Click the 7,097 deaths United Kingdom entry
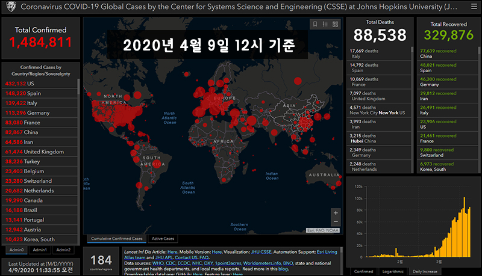 pyautogui.click(x=379, y=96)
